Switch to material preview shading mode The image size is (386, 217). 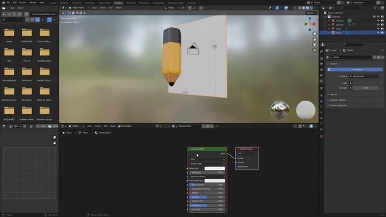point(307,8)
